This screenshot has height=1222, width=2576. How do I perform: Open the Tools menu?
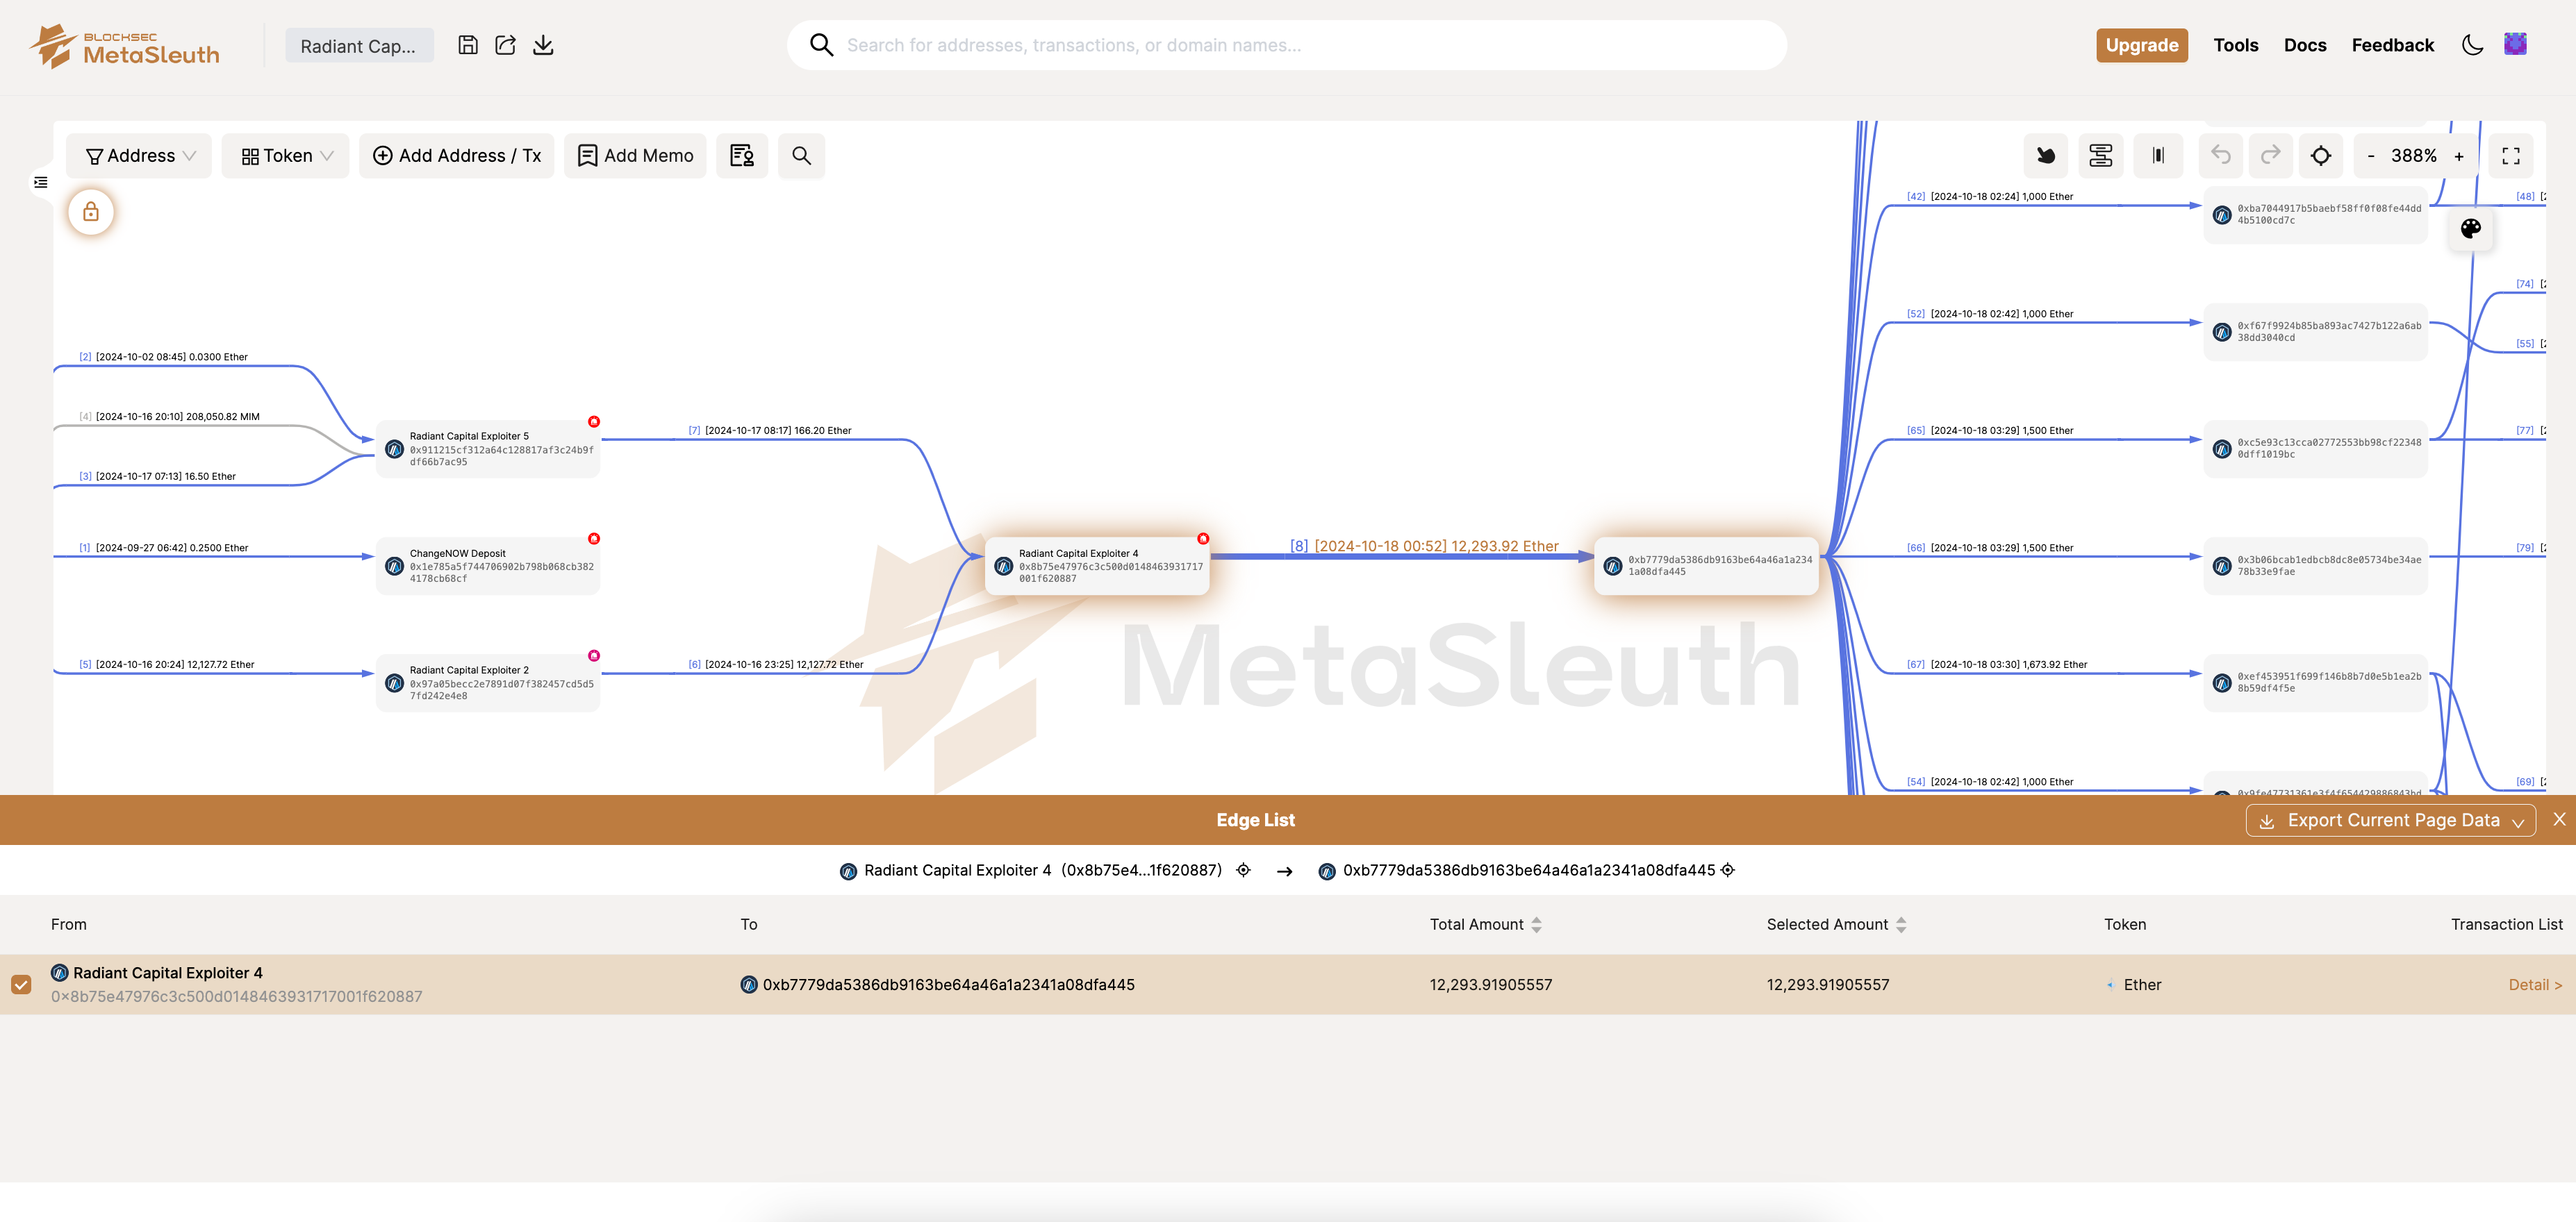tap(2235, 45)
